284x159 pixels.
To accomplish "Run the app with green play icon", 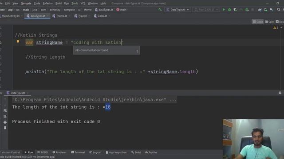I will click(x=224, y=10).
